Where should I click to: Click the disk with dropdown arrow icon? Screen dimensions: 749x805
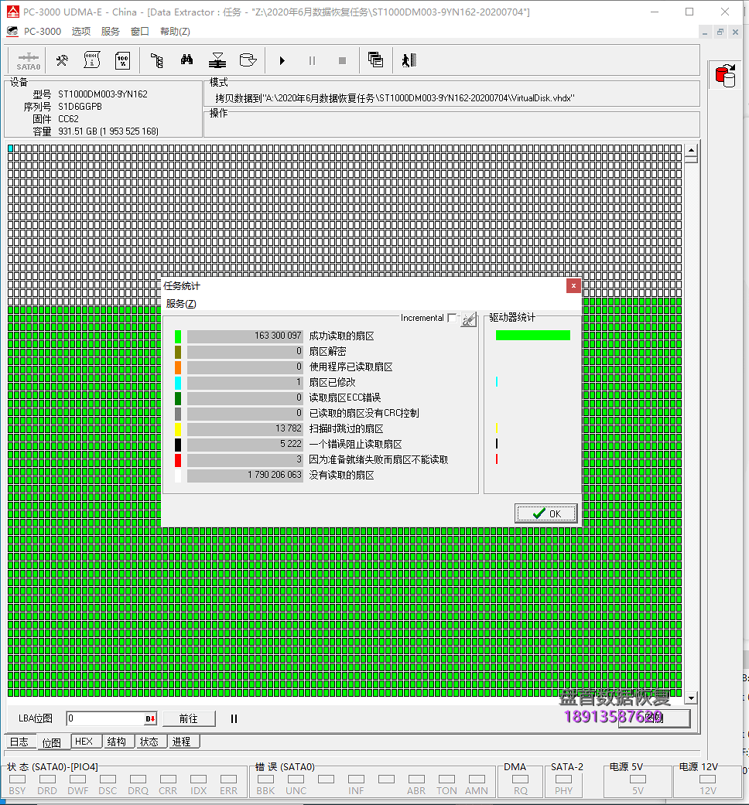pos(248,60)
